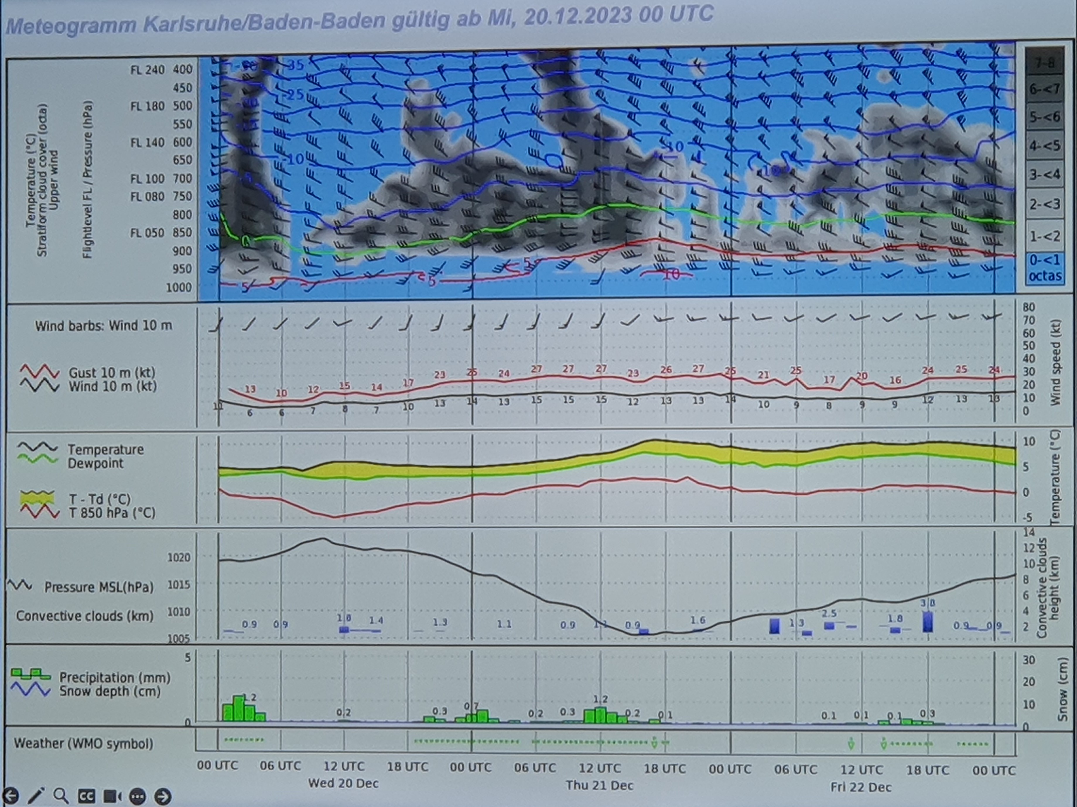Click the 'Weather (WMO symbol)' row label

click(x=83, y=743)
